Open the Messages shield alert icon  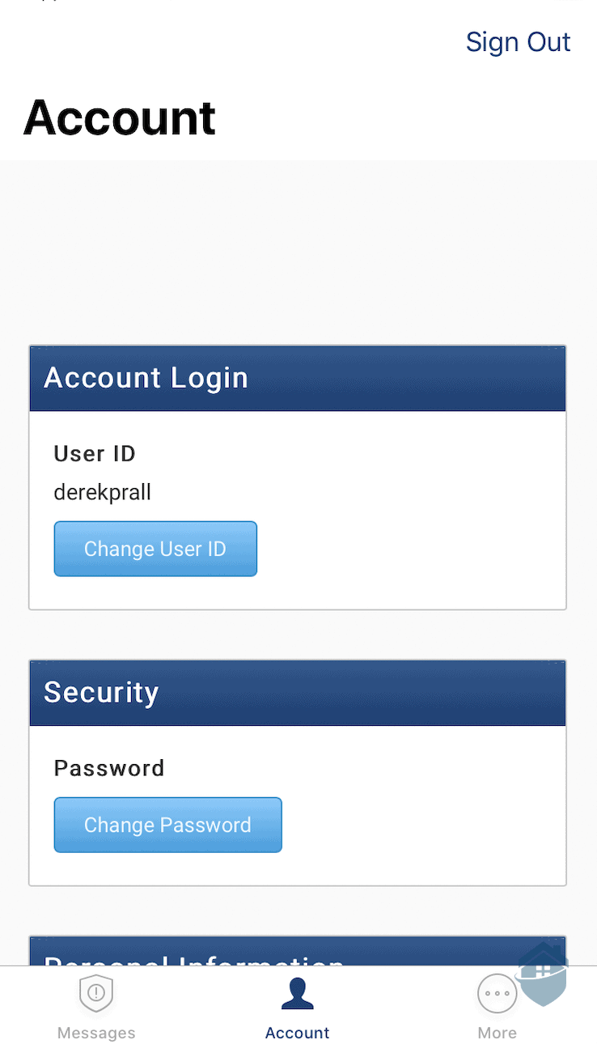point(96,994)
